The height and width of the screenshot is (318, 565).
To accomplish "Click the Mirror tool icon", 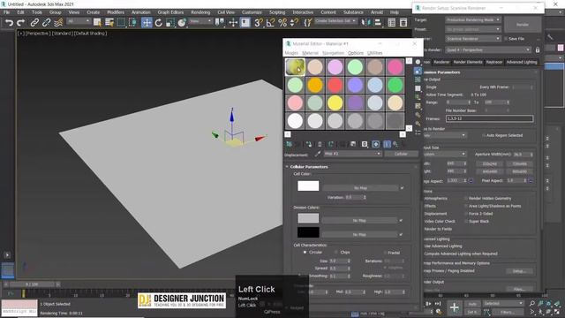I will coord(365,23).
